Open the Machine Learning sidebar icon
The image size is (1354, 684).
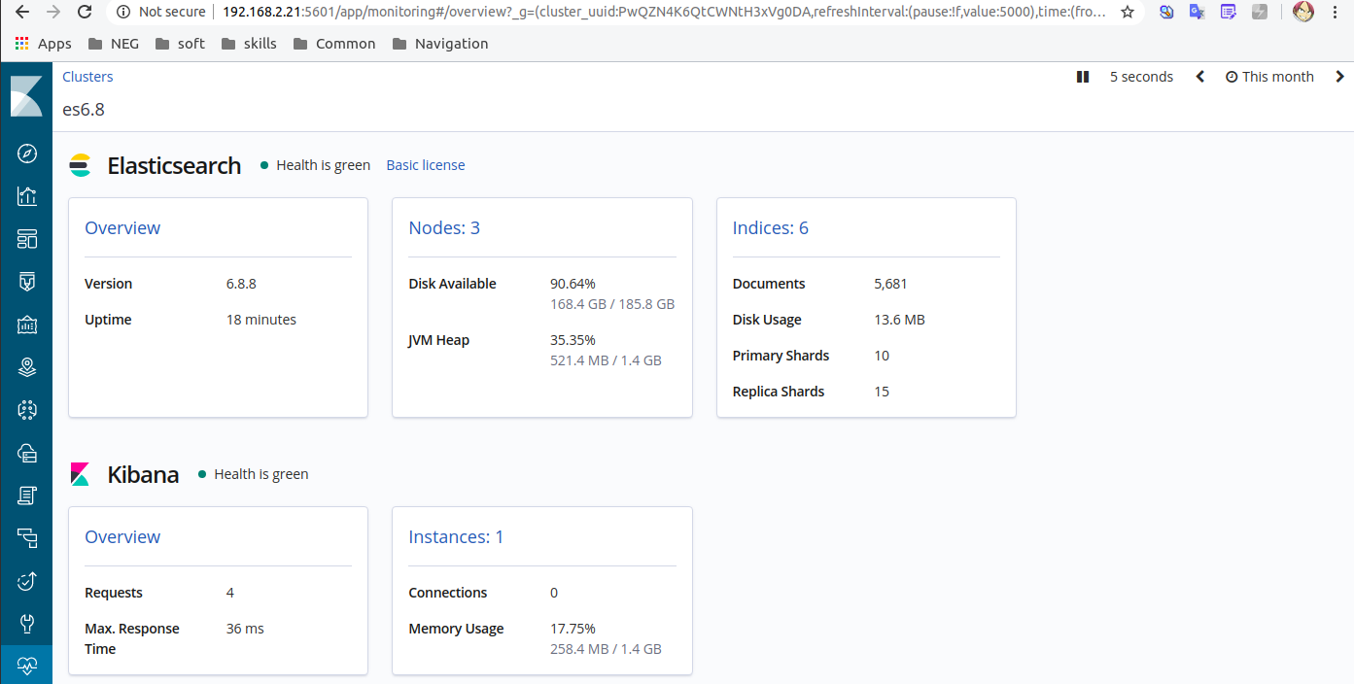pos(27,410)
